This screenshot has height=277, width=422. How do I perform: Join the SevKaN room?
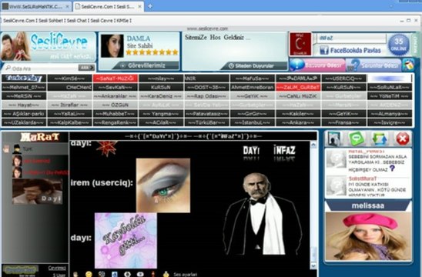(x=116, y=87)
